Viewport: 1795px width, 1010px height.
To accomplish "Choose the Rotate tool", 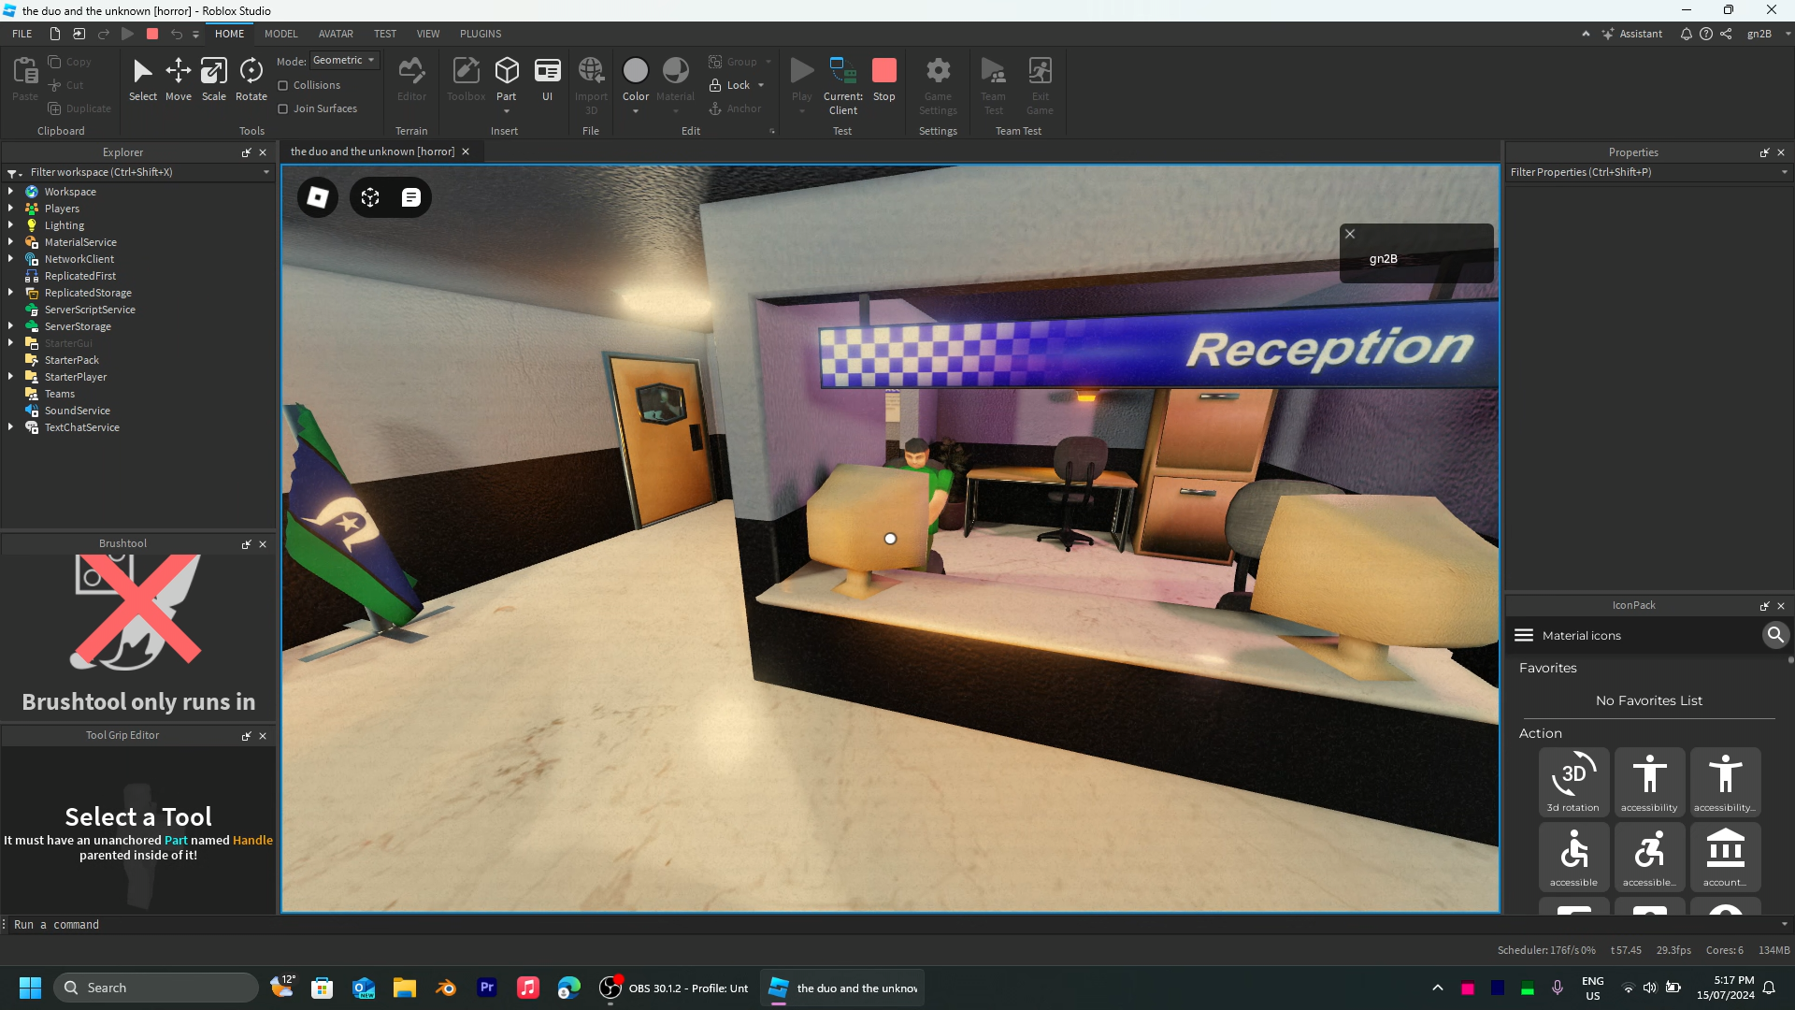I will click(x=251, y=79).
